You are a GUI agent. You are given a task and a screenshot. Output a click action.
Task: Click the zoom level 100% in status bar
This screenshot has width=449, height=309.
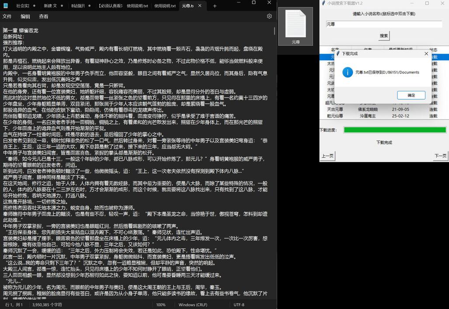(x=161, y=305)
